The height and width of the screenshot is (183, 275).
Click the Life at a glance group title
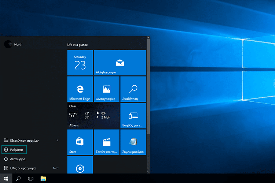click(77, 45)
